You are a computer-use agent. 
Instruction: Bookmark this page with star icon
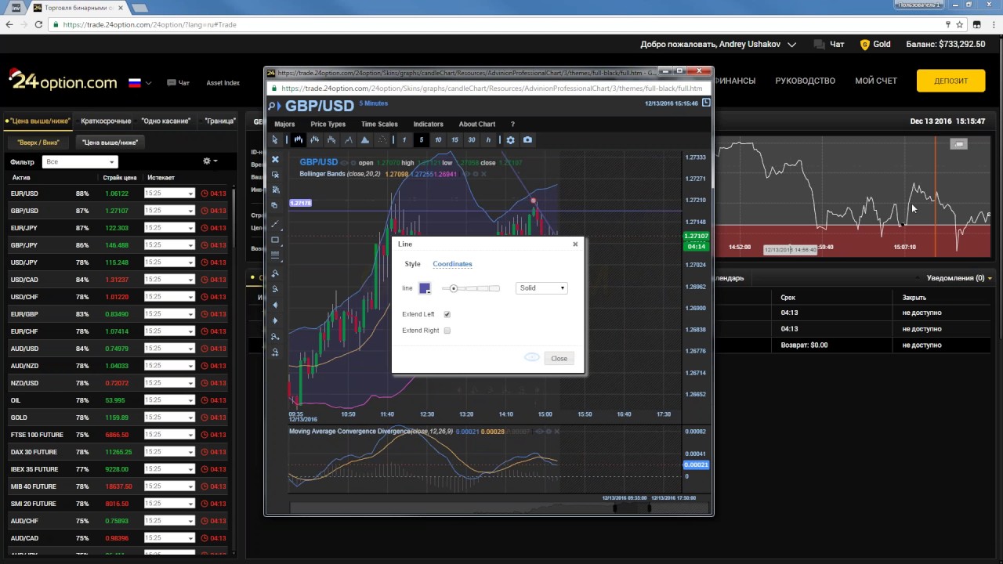tap(959, 24)
